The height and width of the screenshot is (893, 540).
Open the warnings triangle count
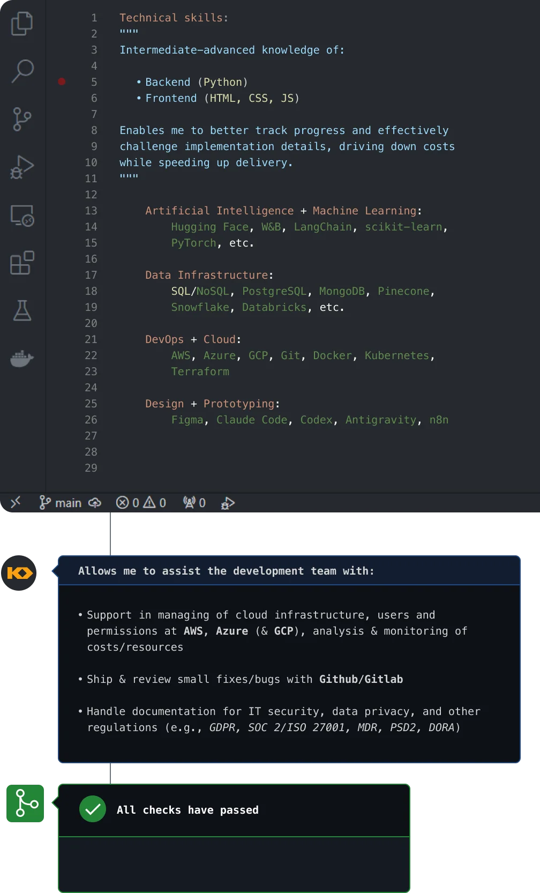(x=155, y=503)
